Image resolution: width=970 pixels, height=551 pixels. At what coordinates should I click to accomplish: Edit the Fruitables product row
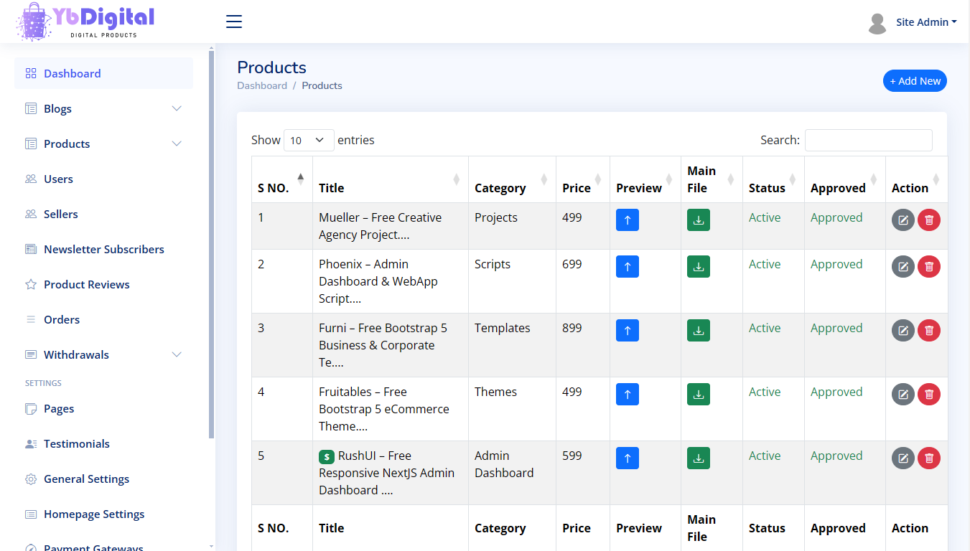[903, 395]
